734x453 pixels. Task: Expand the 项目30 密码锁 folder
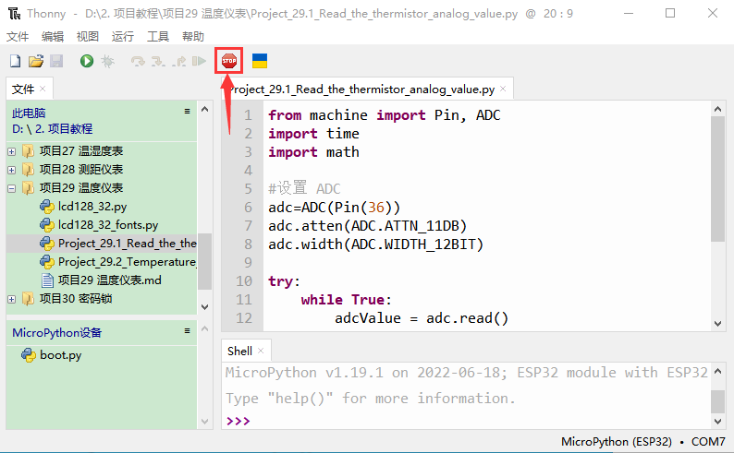[x=11, y=299]
